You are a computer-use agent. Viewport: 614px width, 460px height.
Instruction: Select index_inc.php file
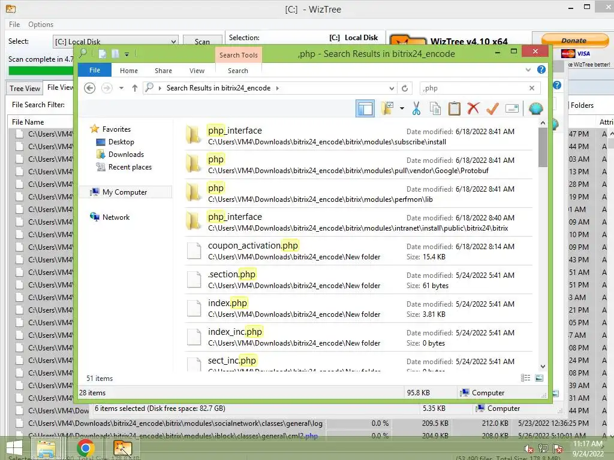click(359, 337)
